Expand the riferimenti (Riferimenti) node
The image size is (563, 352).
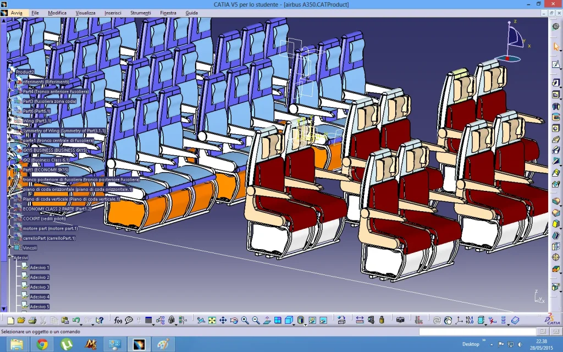click(9, 81)
